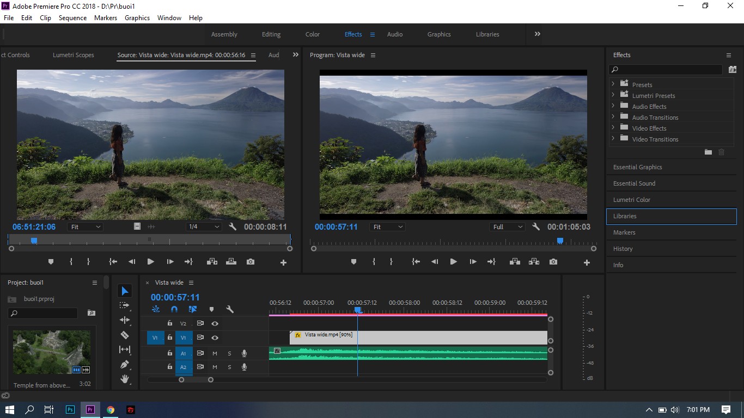Viewport: 744px width, 418px height.
Task: Choose the Track Select Forward tool
Action: click(125, 305)
